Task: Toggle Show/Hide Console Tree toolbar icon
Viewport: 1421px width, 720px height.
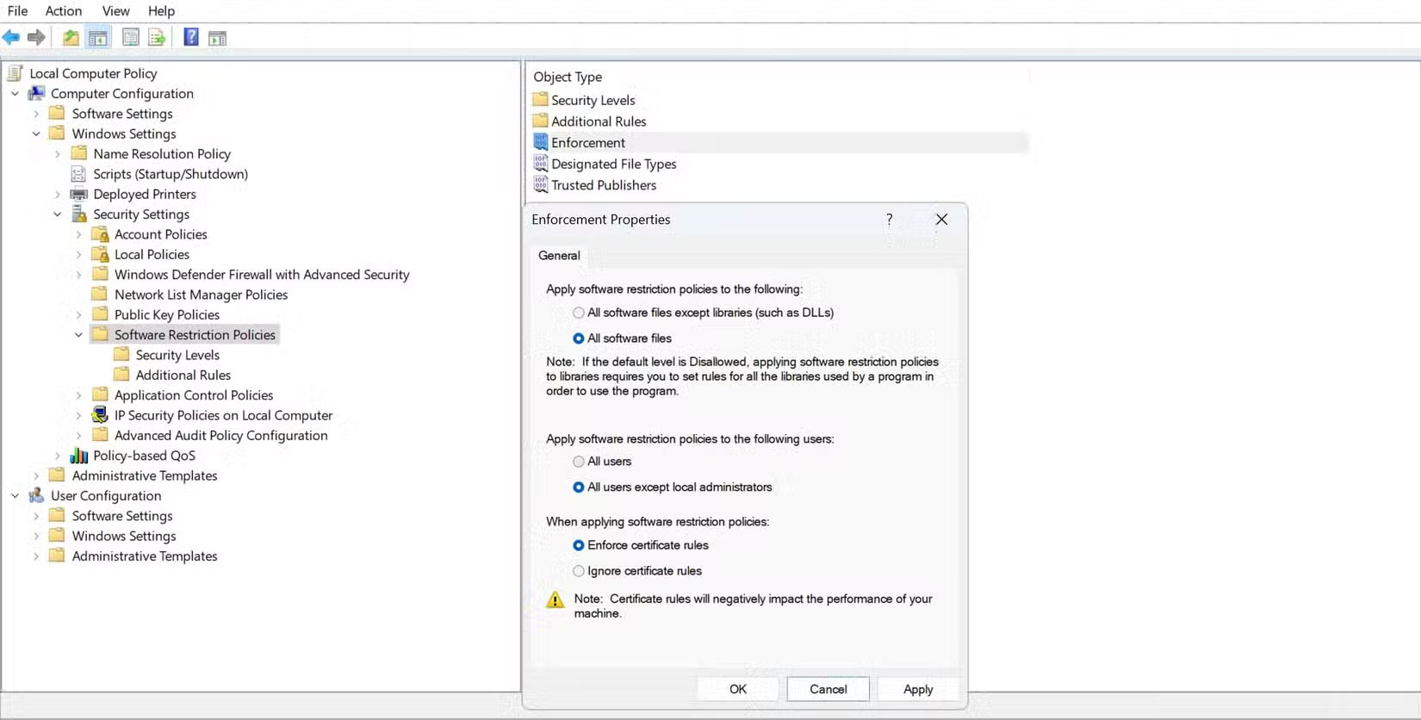Action: click(x=98, y=38)
